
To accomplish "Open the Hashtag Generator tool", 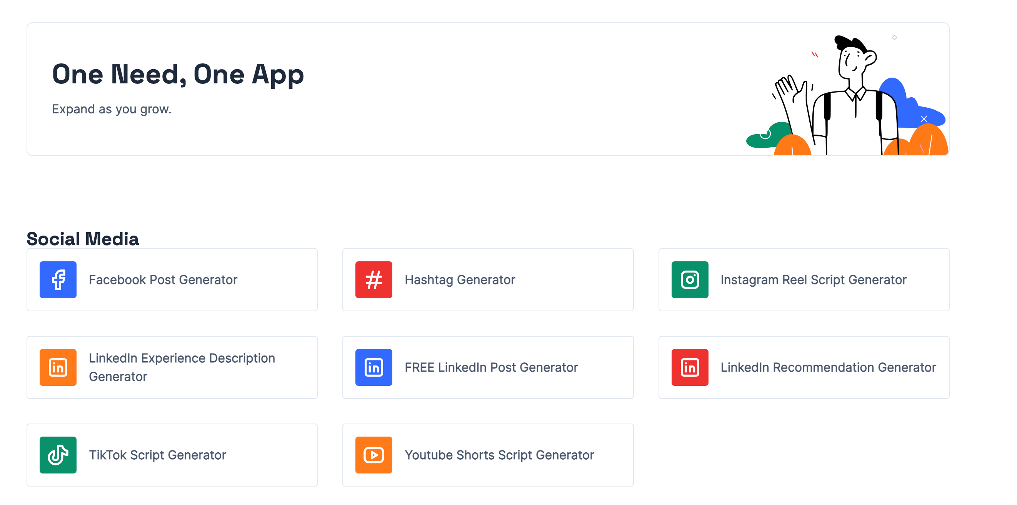I will [x=488, y=280].
